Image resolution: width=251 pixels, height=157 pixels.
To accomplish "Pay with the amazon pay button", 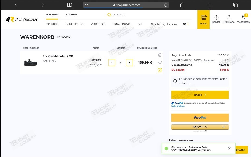I will click(x=200, y=127).
